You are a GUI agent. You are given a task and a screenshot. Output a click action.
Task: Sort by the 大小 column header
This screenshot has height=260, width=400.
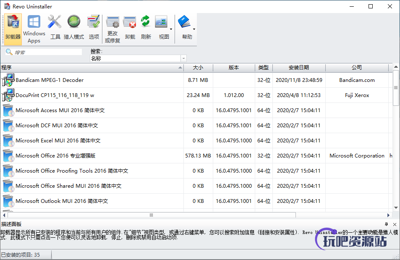coord(198,68)
